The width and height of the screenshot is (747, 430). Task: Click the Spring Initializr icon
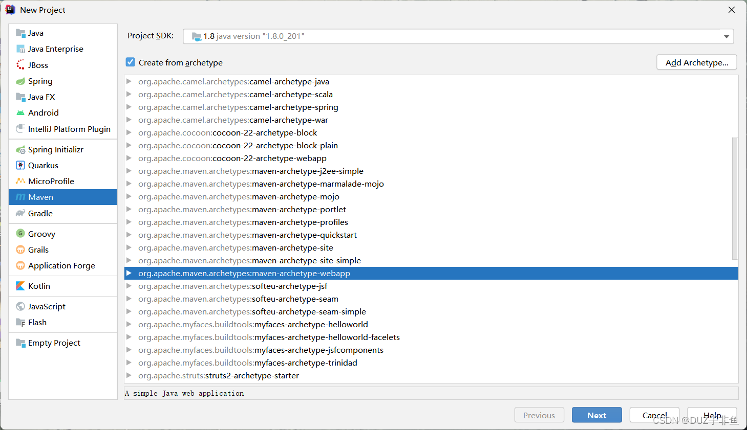pyautogui.click(x=20, y=149)
